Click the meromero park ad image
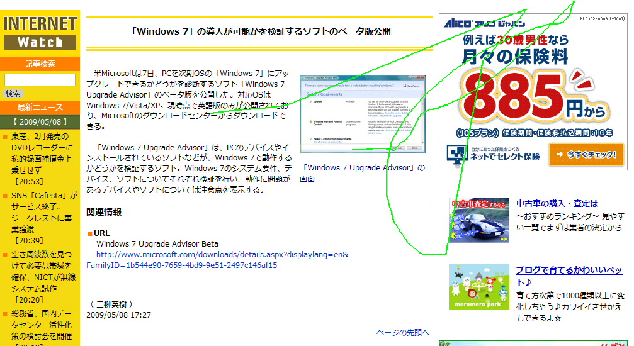Viewport: 634px width, 346px height. [478, 287]
